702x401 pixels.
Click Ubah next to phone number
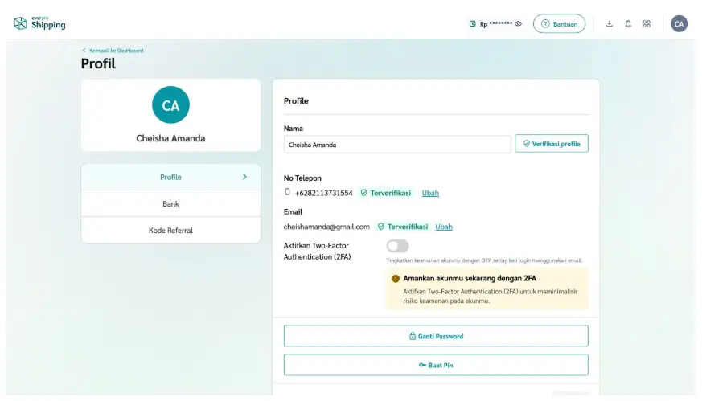coord(430,193)
